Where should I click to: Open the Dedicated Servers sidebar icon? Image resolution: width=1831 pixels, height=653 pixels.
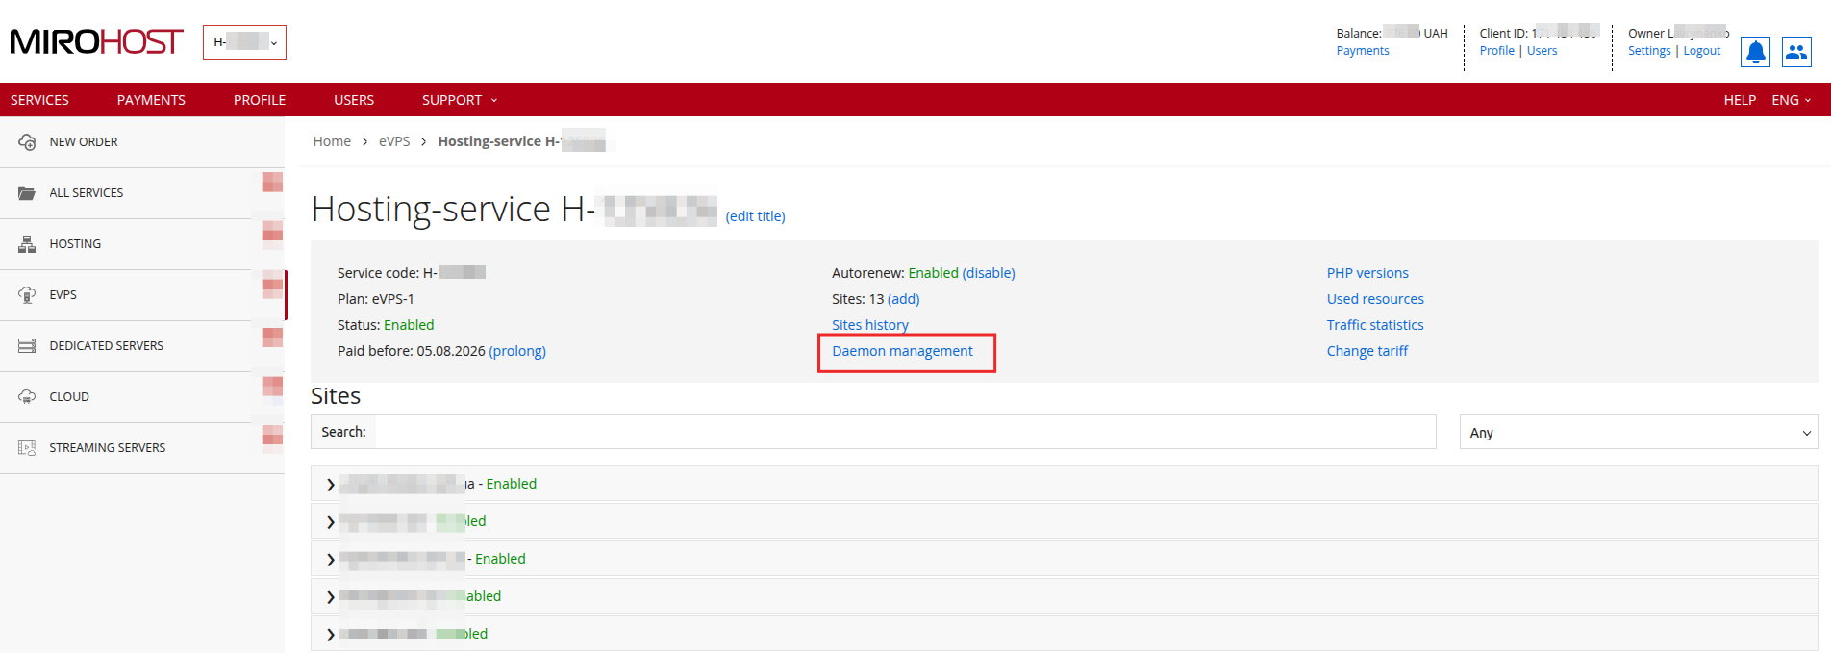(27, 346)
